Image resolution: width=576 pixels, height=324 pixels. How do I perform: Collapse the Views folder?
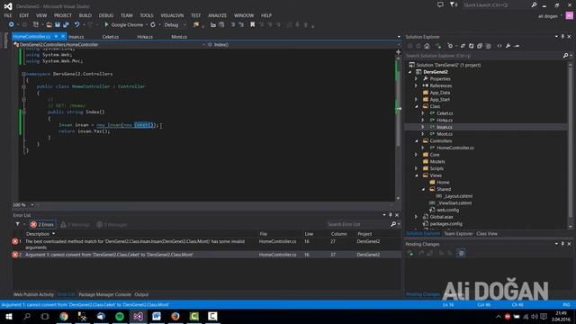[x=416, y=175]
